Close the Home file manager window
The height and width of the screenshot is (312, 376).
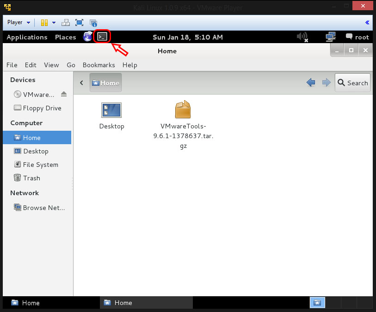point(365,51)
